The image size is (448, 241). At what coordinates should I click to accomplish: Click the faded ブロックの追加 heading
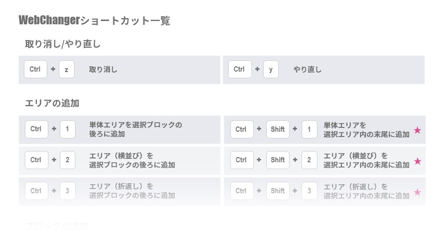pos(56,227)
